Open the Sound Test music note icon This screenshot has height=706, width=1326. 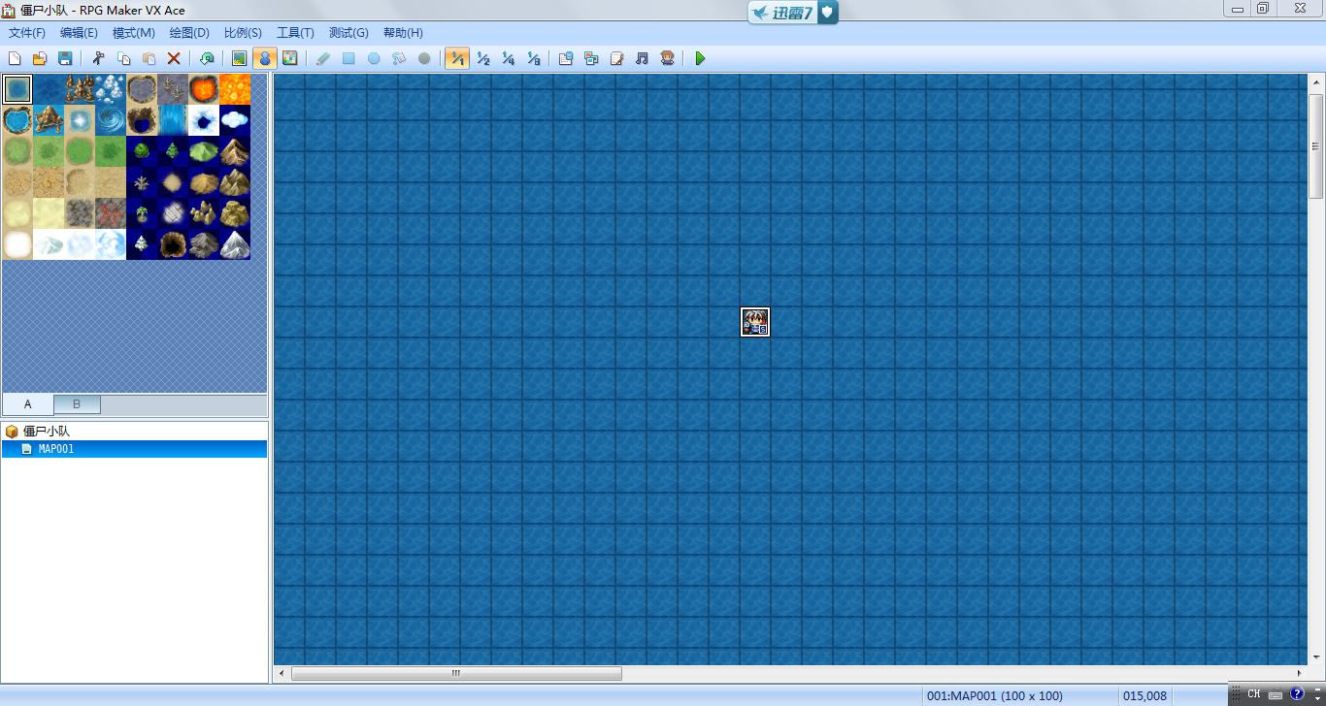(642, 59)
